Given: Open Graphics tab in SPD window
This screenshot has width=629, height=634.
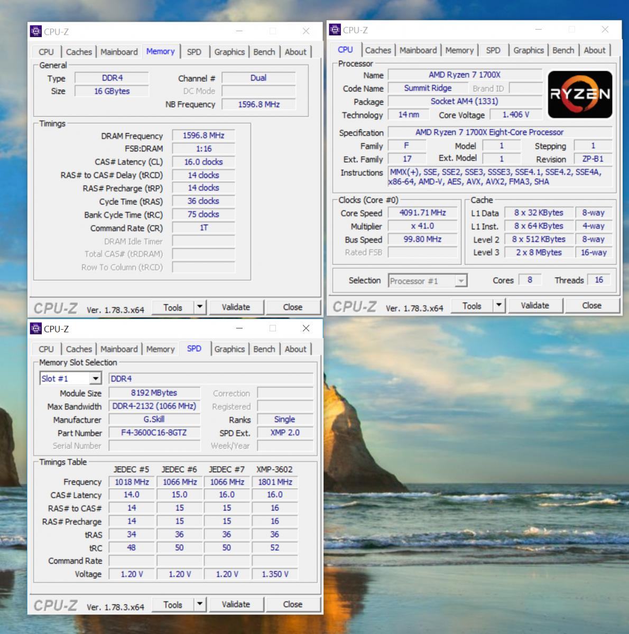Looking at the screenshot, I should click(x=229, y=349).
